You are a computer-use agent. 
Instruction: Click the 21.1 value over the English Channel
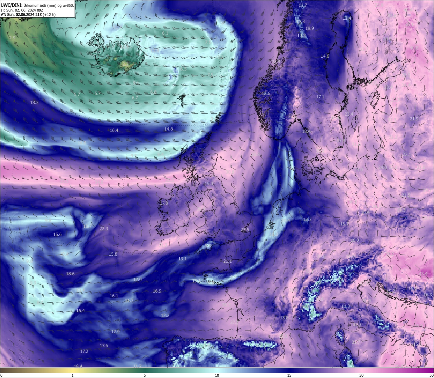pyautogui.click(x=228, y=261)
